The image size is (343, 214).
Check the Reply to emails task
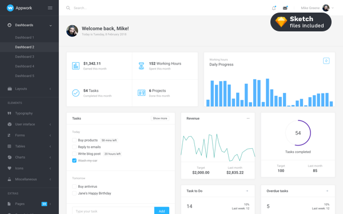(x=74, y=147)
